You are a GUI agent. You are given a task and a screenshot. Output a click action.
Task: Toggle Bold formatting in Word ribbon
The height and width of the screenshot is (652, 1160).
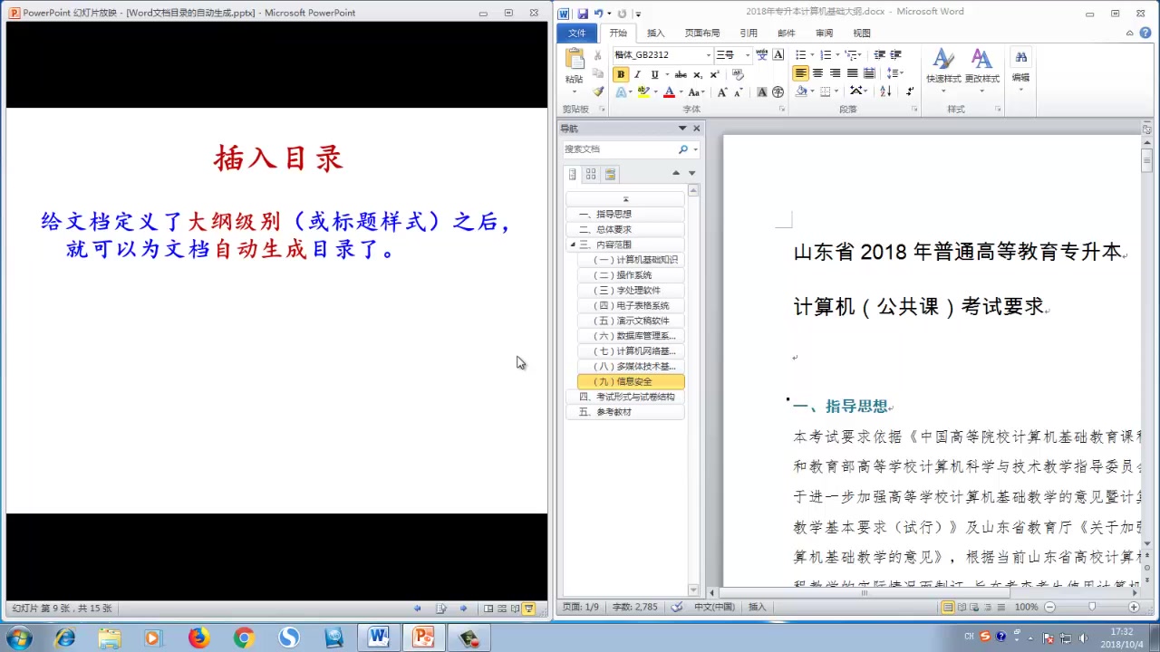[x=621, y=74]
